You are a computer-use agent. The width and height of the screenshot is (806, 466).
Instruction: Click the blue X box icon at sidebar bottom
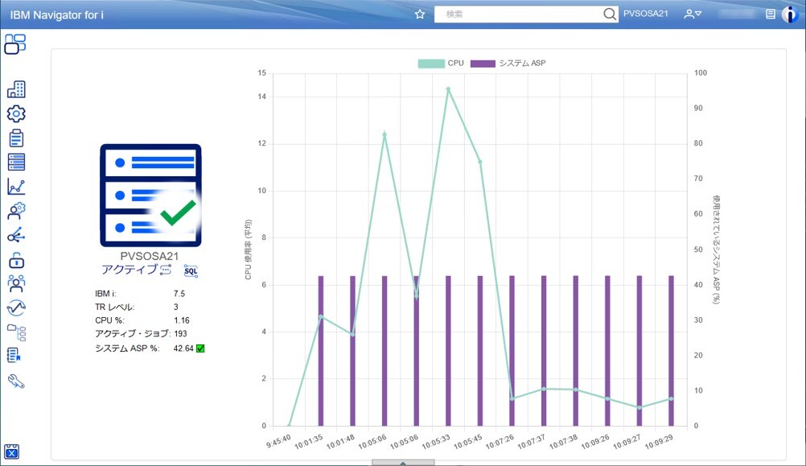(x=11, y=452)
